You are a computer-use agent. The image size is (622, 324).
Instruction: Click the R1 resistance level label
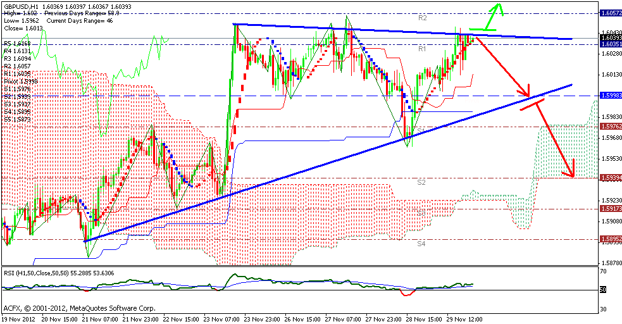pos(421,48)
